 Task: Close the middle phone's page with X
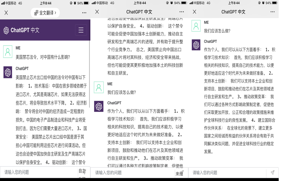pos(97,12)
